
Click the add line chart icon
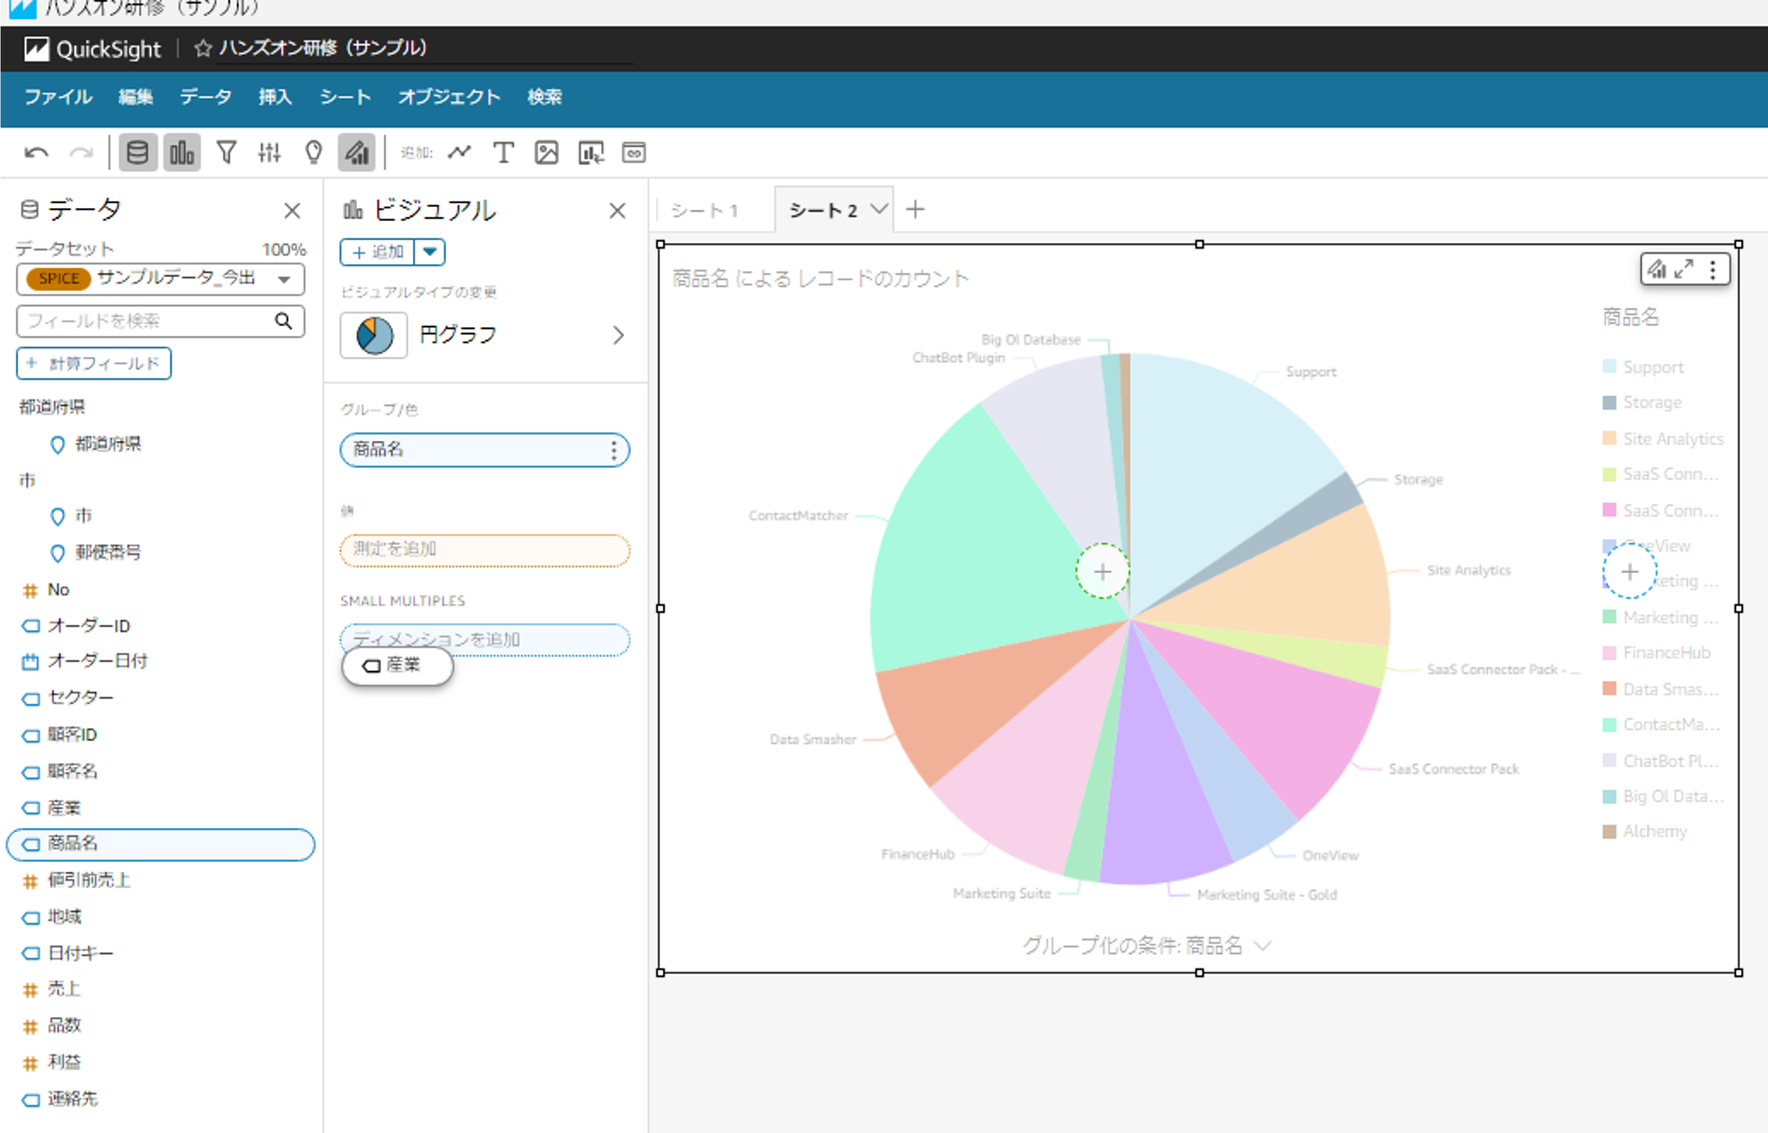pos(459,153)
